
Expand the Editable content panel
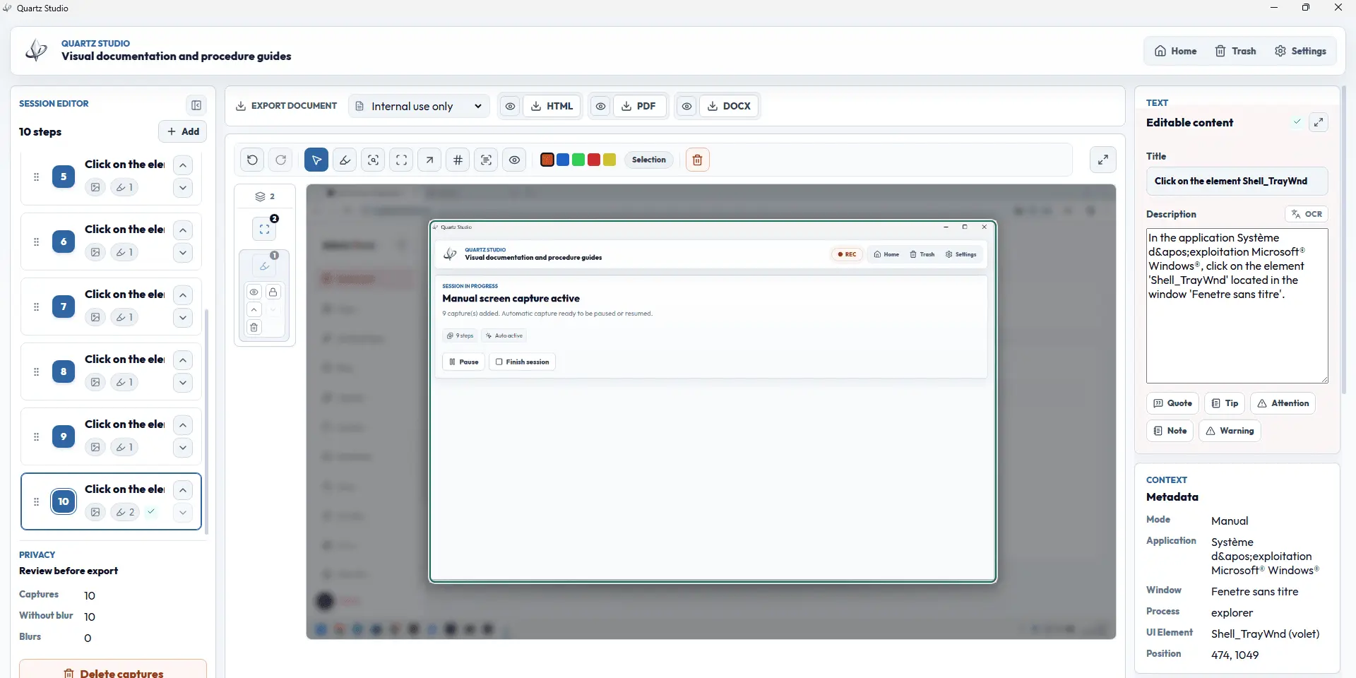pyautogui.click(x=1318, y=122)
